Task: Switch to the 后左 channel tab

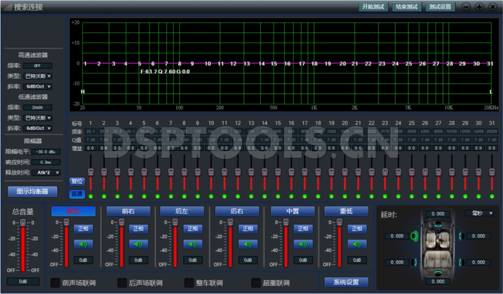Action: point(182,211)
